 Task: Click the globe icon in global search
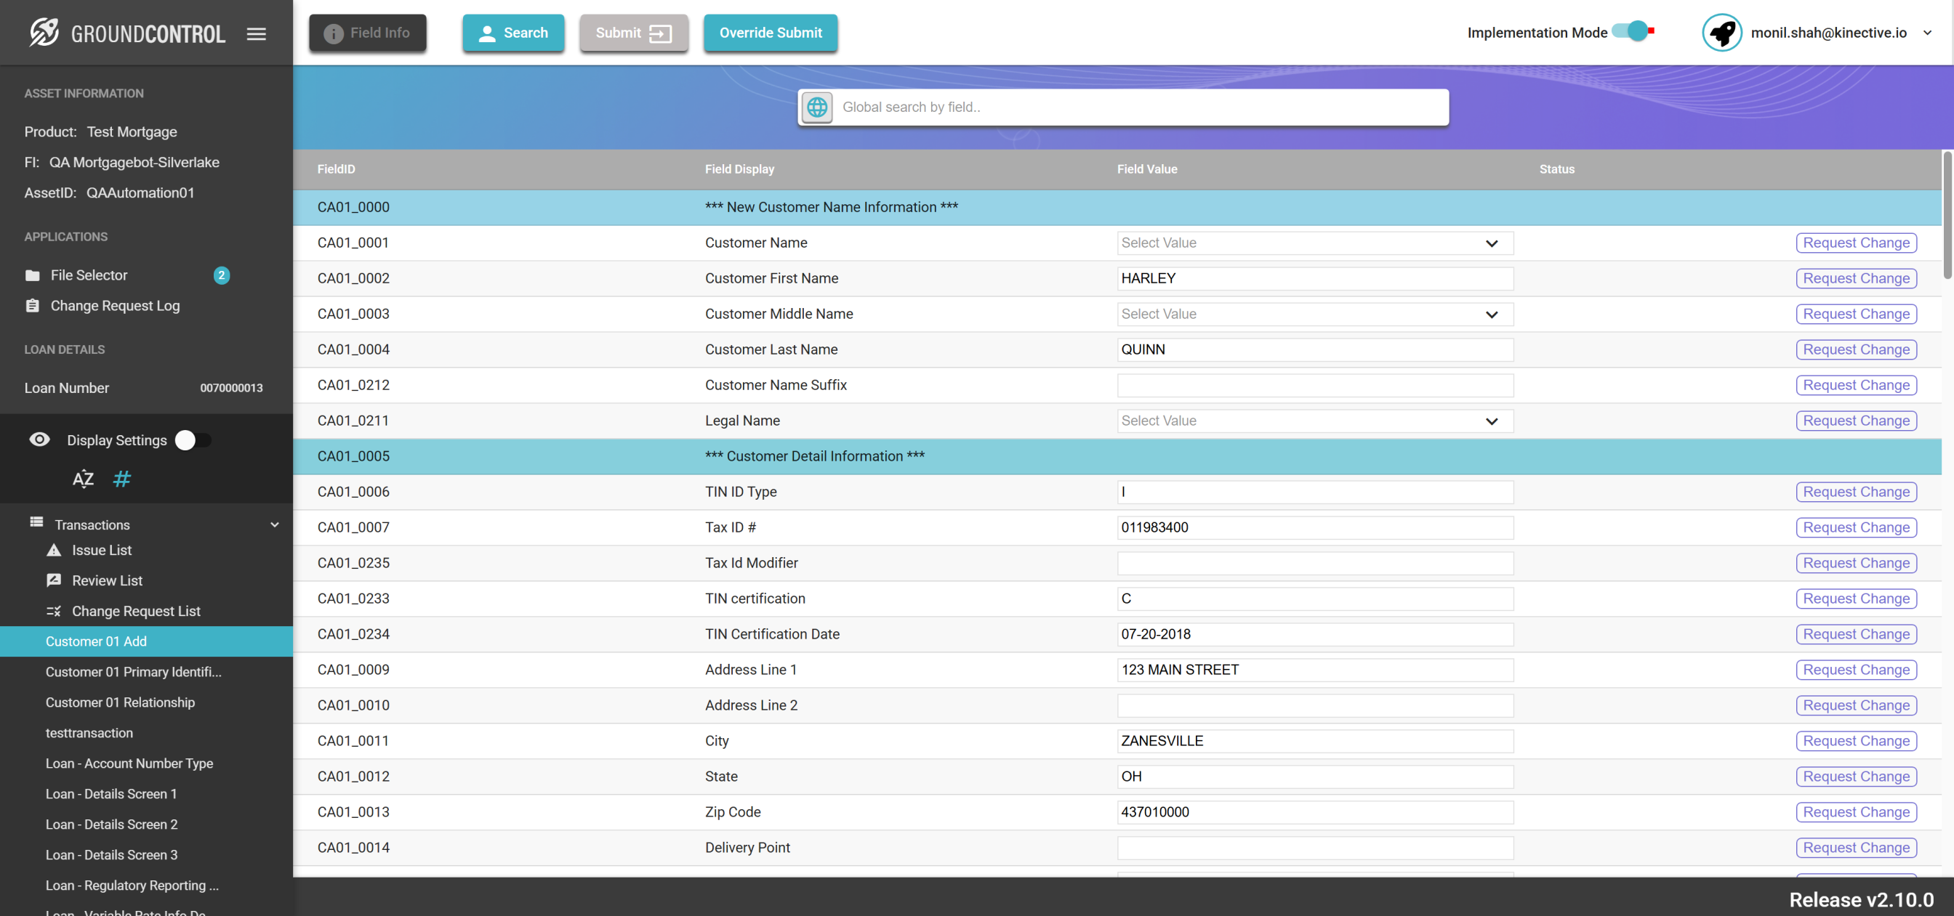[817, 107]
